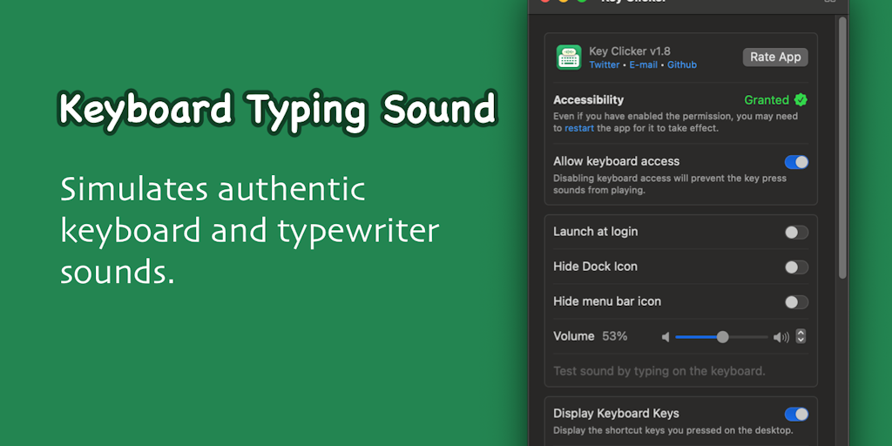Open the Twitter link
892x446 pixels.
[605, 65]
